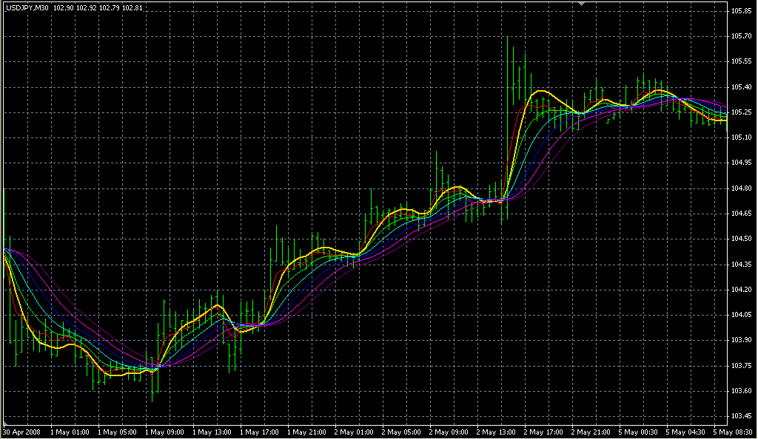
Task: Click the 104.50 price axis label
Action: click(x=741, y=239)
